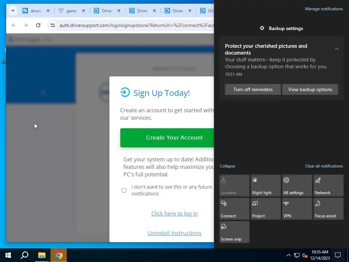The image size is (349, 262).
Task: Open Windows taskbar search
Action: coord(25,255)
